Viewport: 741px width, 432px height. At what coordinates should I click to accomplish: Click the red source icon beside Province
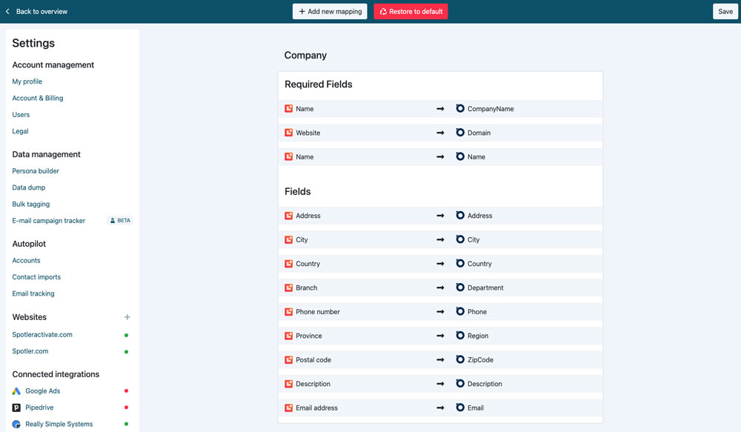pos(289,336)
